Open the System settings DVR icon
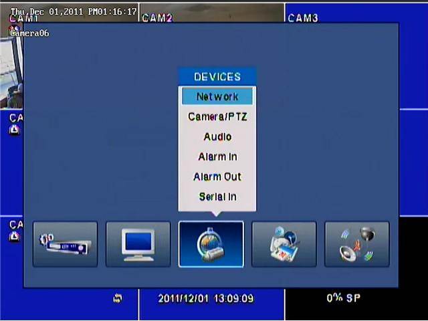This screenshot has width=428, height=321. pos(65,244)
